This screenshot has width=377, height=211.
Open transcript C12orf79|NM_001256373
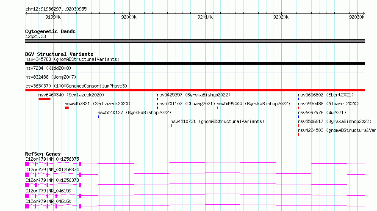point(52,180)
